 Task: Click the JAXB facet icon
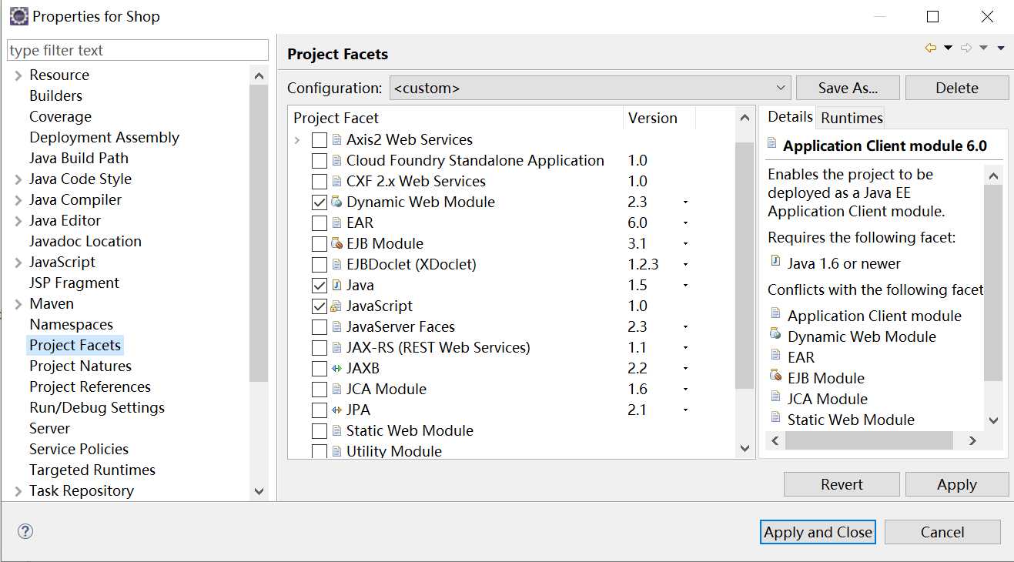pos(336,368)
